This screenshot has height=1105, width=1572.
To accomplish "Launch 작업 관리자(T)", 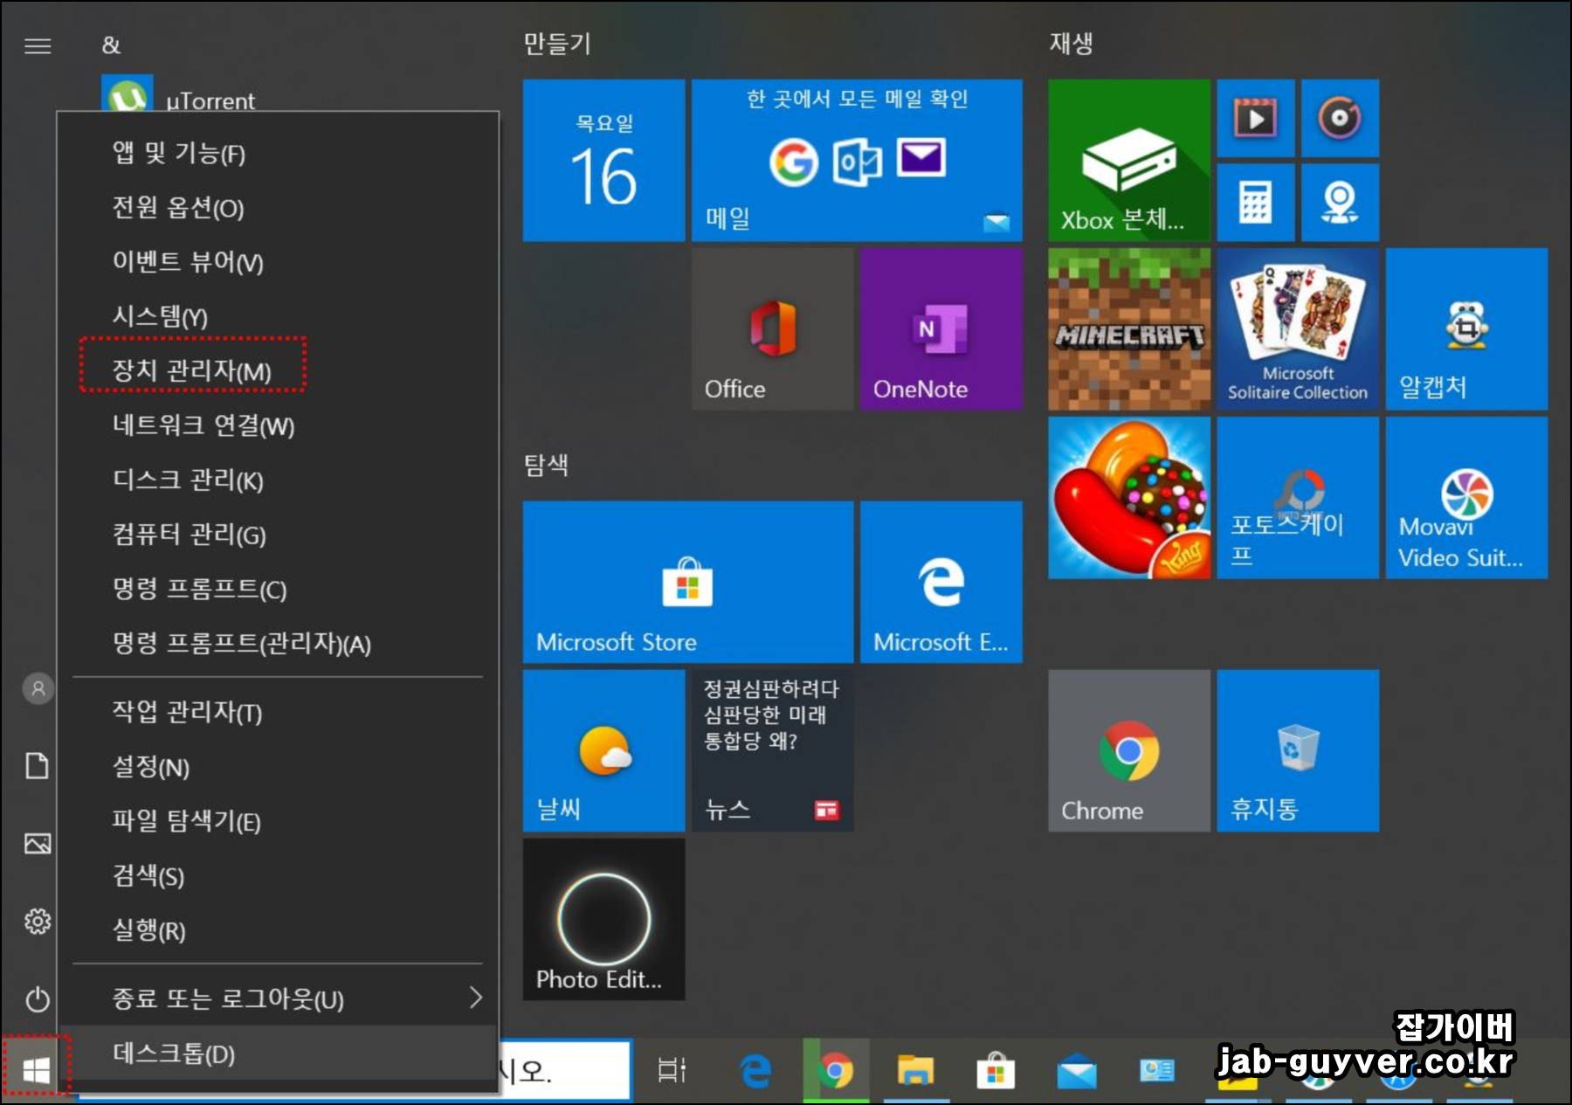I will [278, 712].
